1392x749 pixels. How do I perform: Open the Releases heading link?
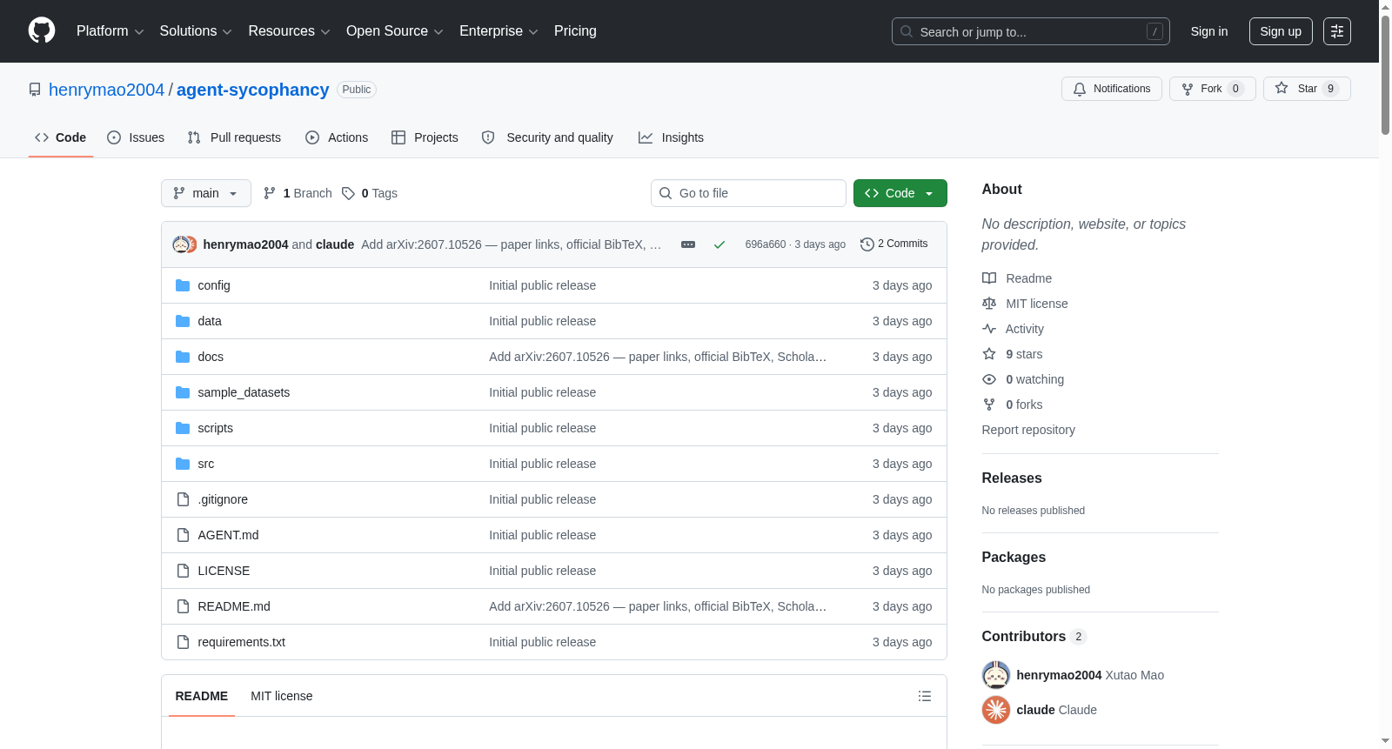click(x=1012, y=478)
